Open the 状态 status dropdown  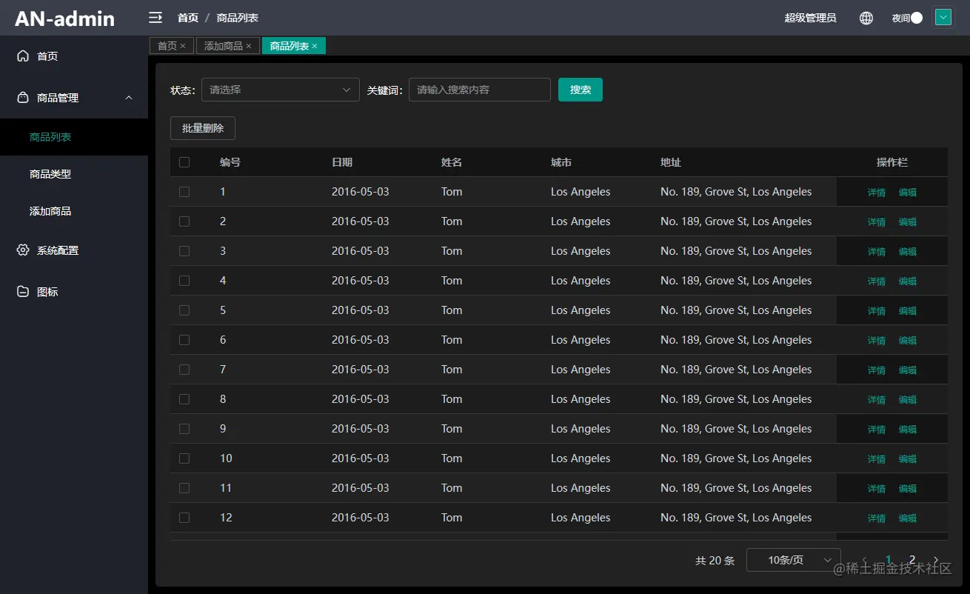pos(281,90)
